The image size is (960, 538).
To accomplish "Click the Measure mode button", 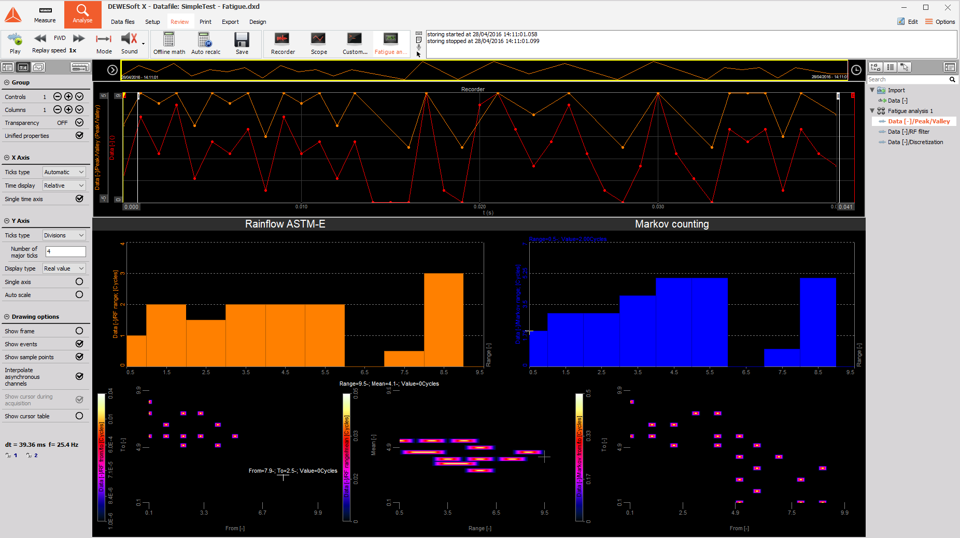I will point(45,15).
